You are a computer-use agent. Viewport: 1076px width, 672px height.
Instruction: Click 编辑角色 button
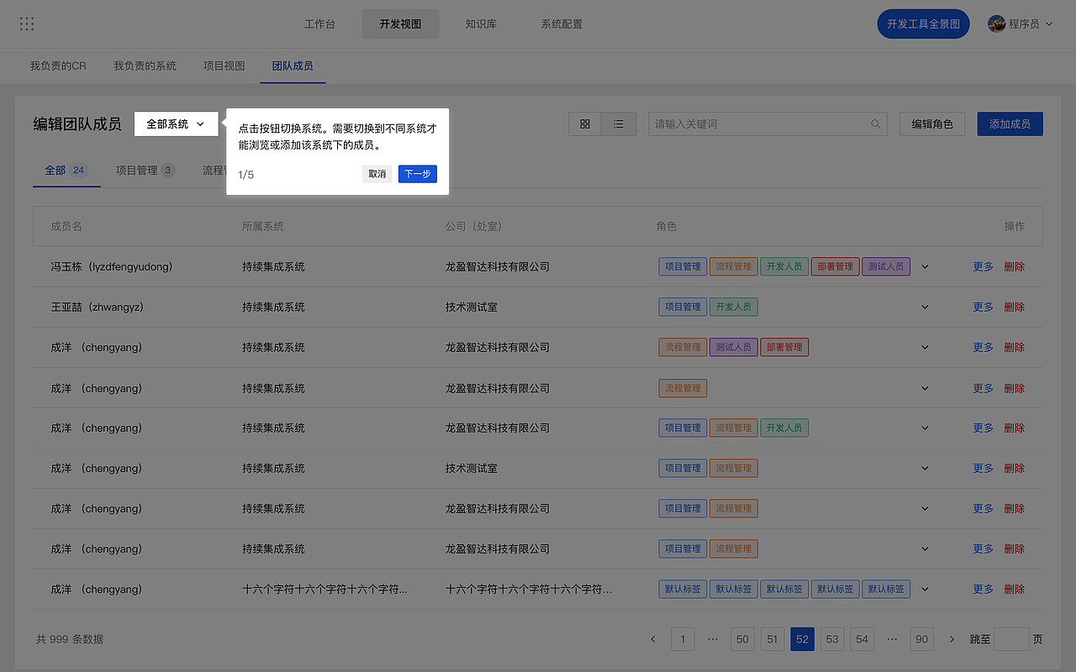pyautogui.click(x=932, y=123)
